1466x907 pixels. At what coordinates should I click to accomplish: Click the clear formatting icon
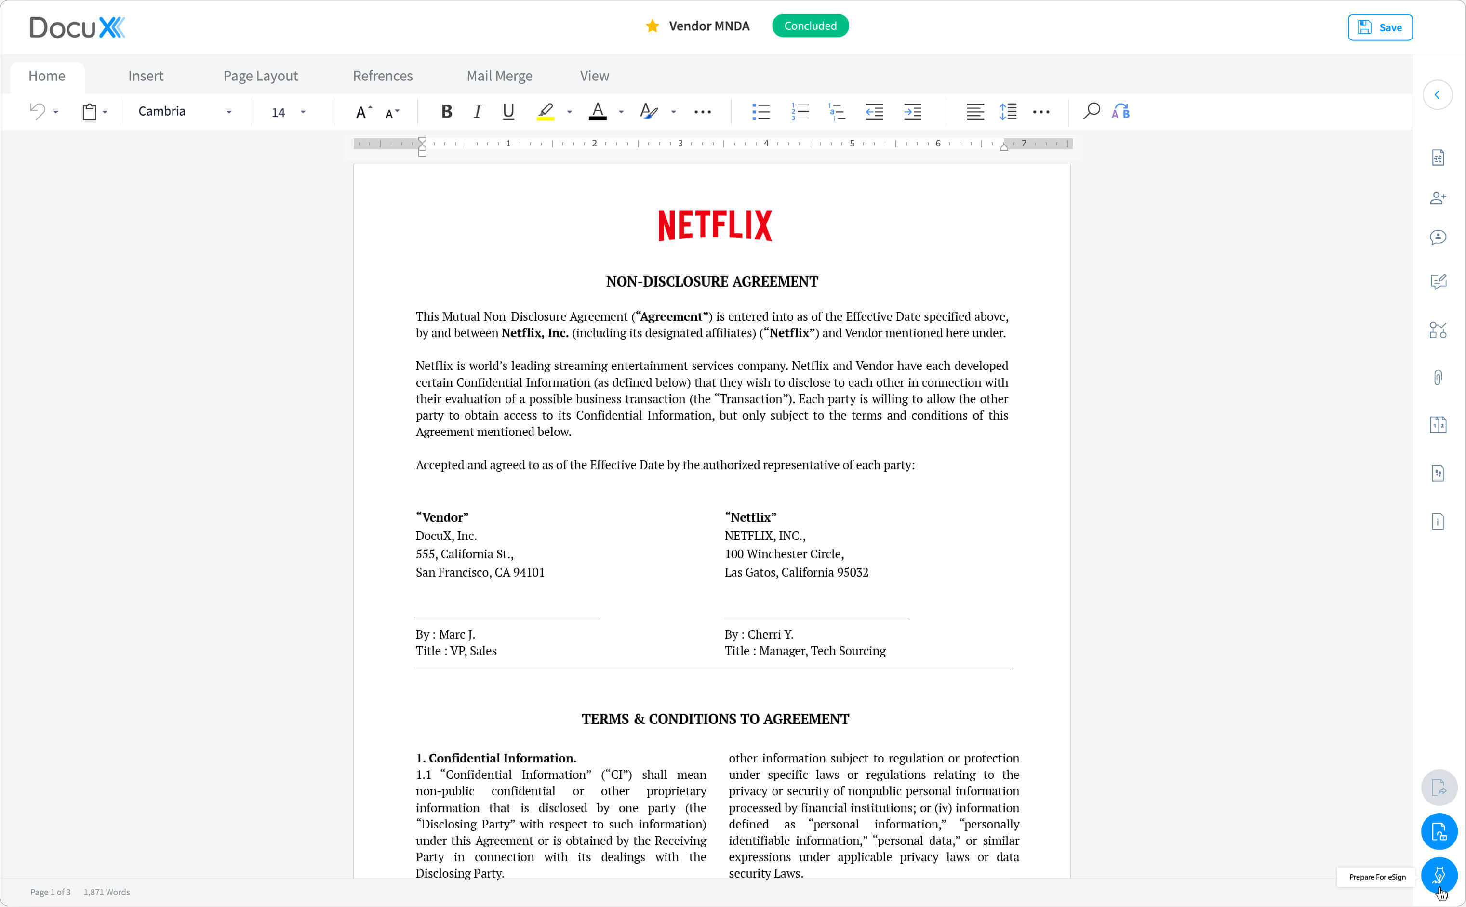click(x=649, y=112)
